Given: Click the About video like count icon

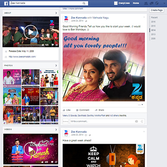Looking at the screenshot, I should [43, 45].
